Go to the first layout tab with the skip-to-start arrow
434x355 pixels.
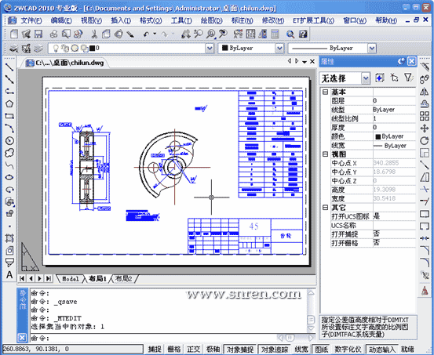(x=22, y=278)
